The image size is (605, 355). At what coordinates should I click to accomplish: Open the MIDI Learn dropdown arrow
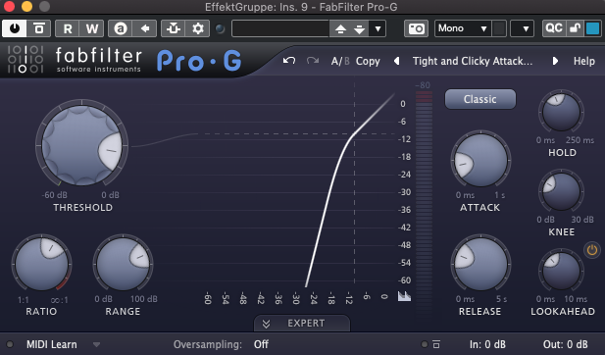tap(96, 344)
